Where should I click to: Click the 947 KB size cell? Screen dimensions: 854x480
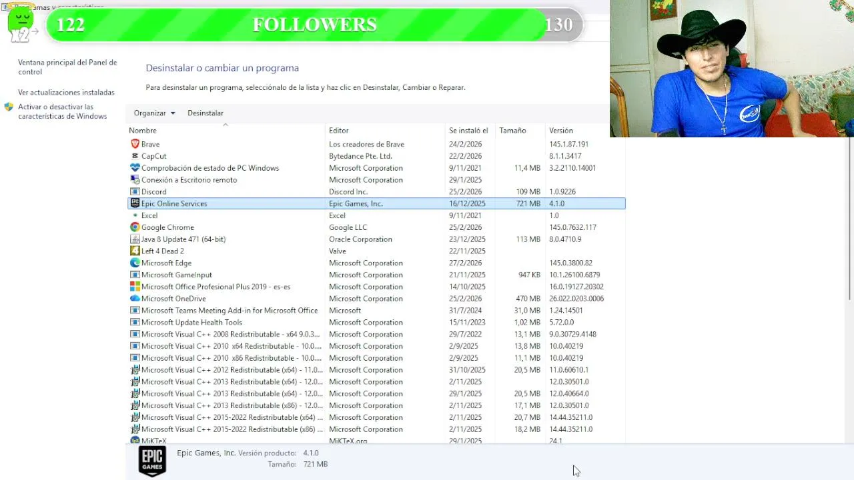tap(529, 275)
